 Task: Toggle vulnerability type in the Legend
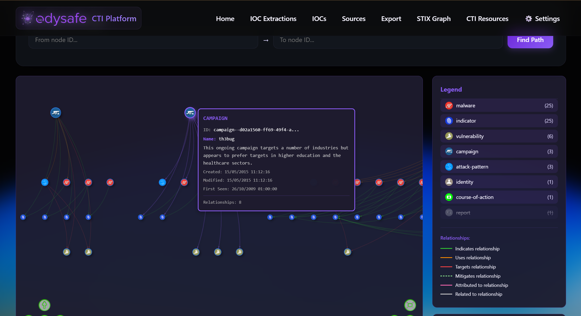499,136
